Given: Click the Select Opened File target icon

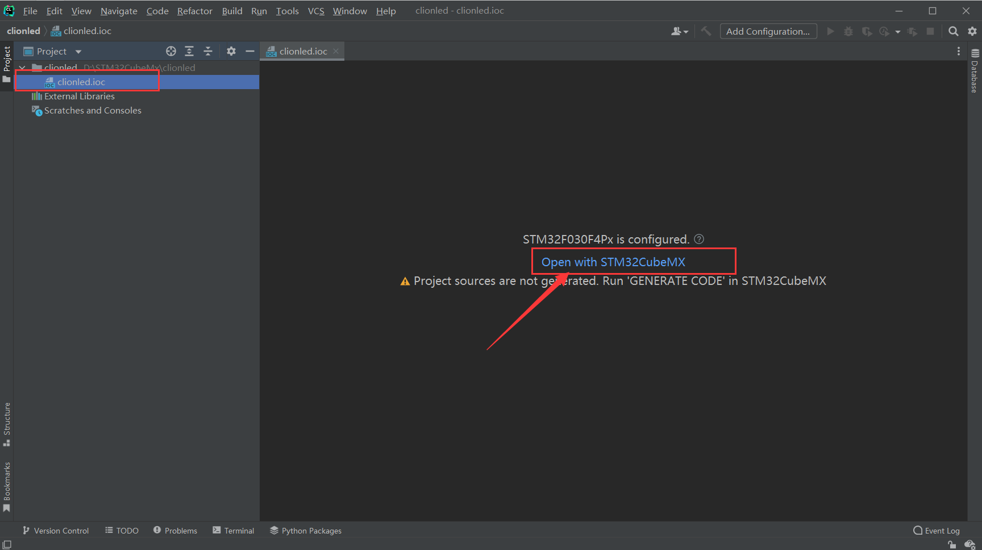Looking at the screenshot, I should pos(171,51).
